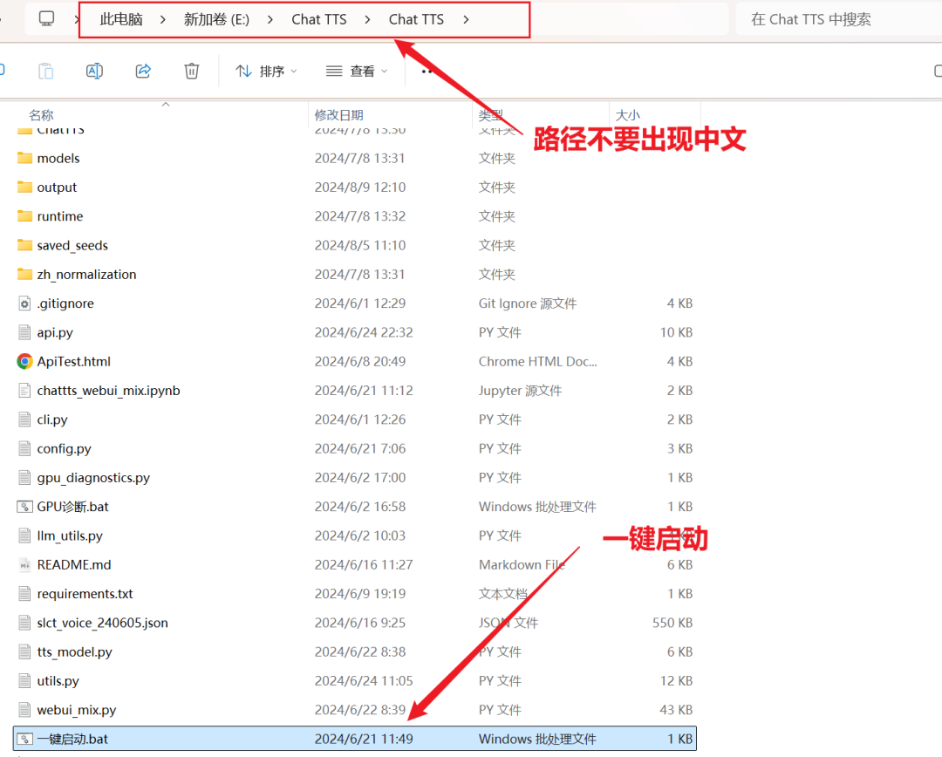
Task: Click the file name 一键启动.bat
Action: point(72,739)
